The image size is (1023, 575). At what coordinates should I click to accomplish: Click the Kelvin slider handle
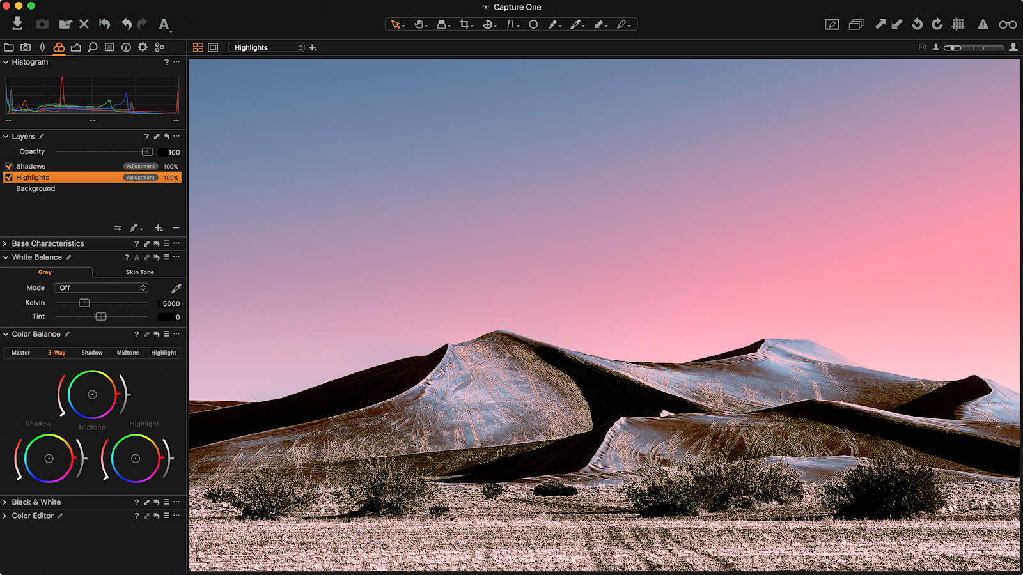click(84, 303)
